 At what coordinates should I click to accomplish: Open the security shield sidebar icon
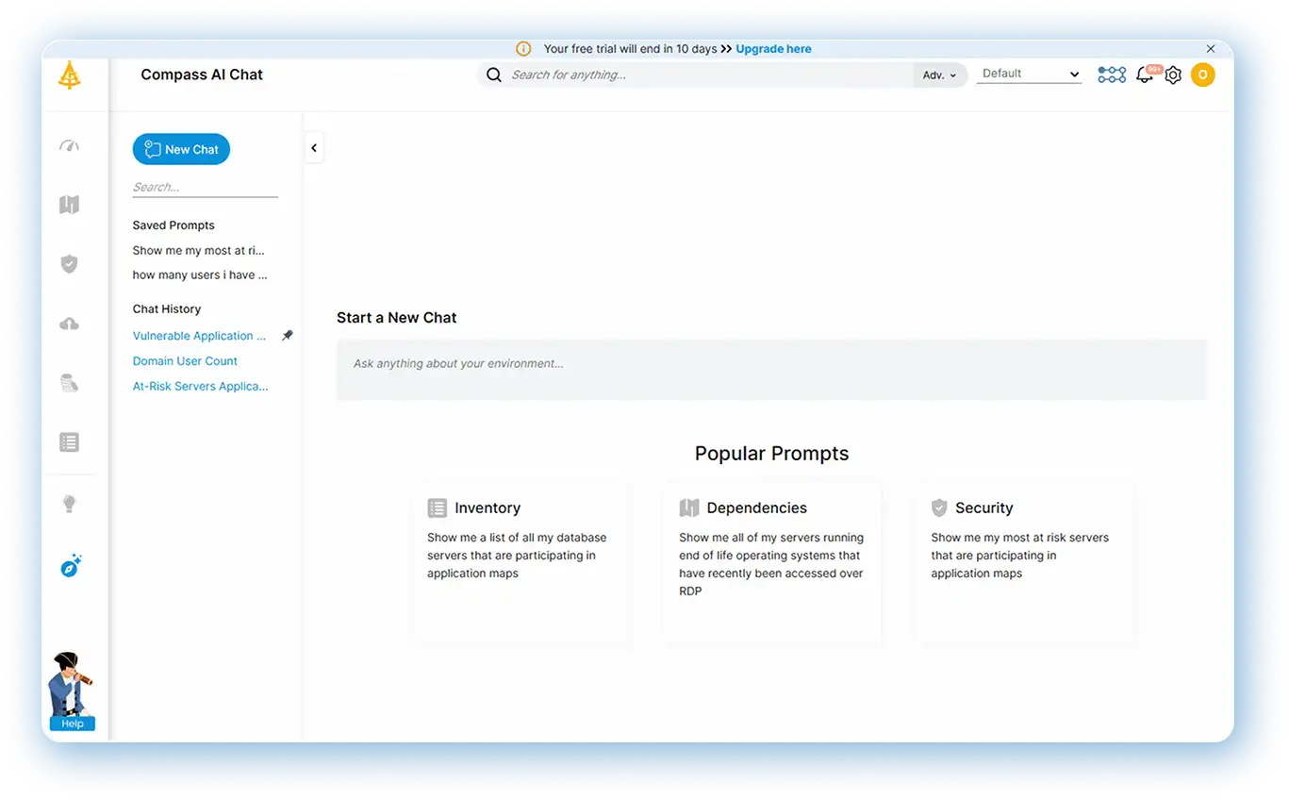click(69, 264)
